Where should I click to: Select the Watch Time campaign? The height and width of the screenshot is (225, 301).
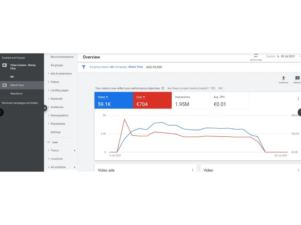click(x=22, y=85)
